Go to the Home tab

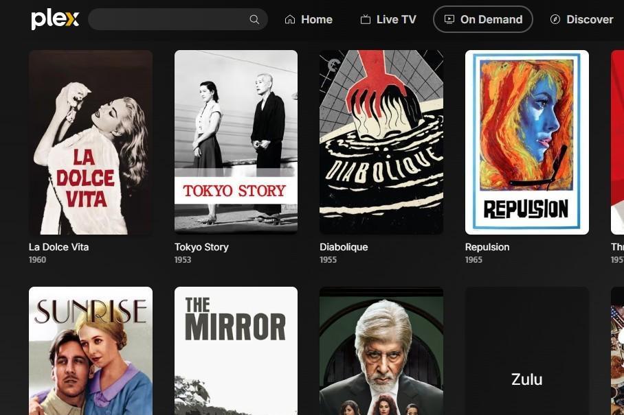[309, 19]
